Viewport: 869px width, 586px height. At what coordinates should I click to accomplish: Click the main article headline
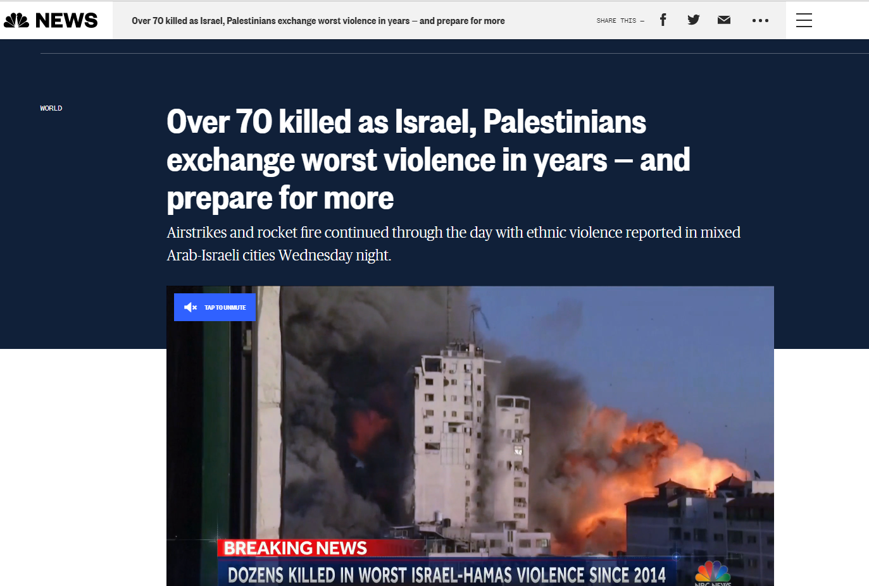(428, 159)
